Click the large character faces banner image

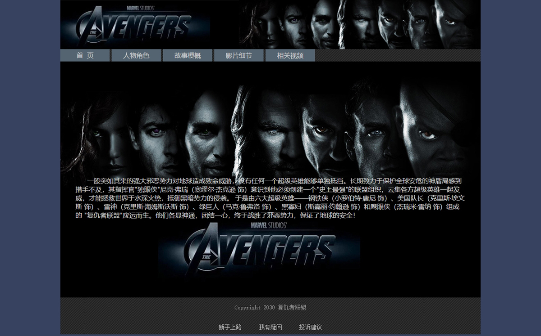(x=270, y=126)
